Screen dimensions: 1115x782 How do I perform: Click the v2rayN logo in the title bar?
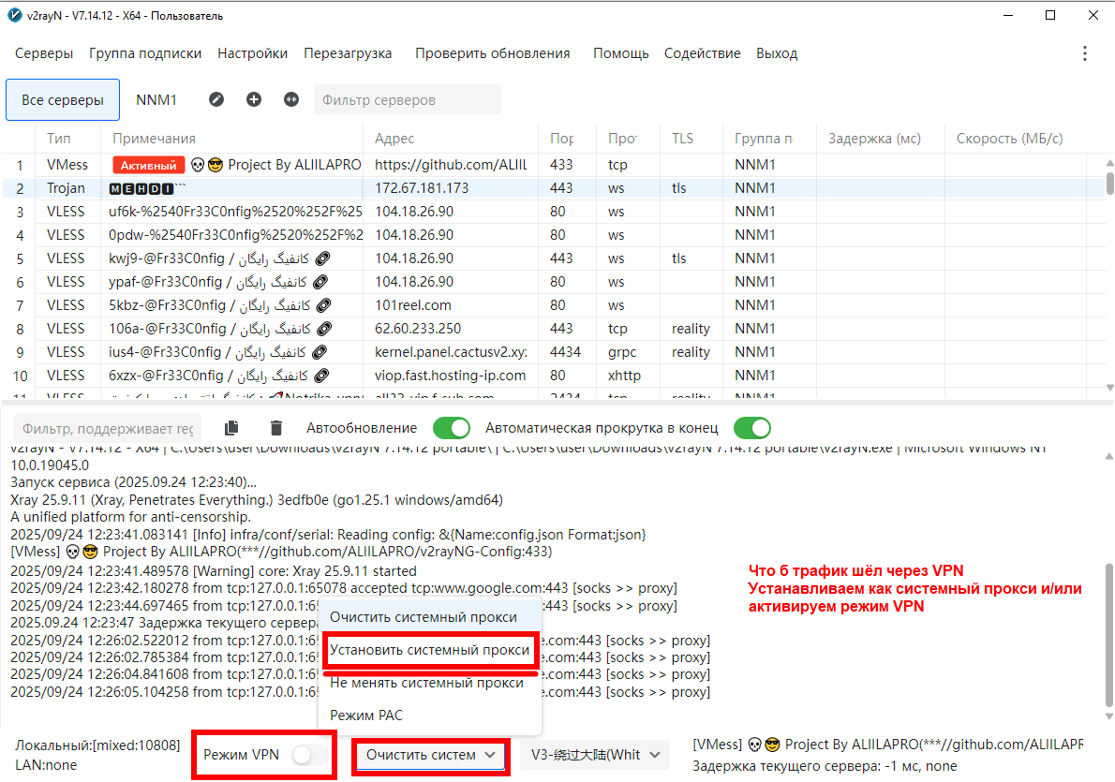pyautogui.click(x=14, y=14)
